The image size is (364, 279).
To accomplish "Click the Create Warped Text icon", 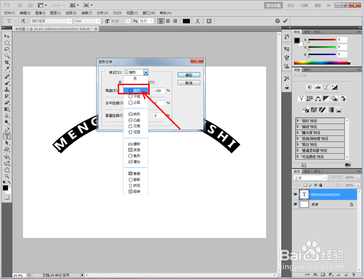I will pos(198,21).
